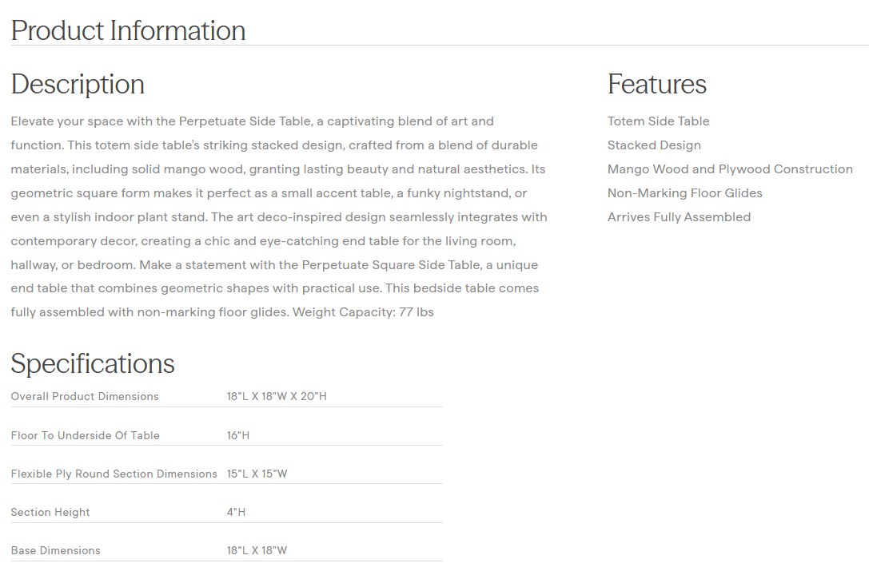Click the 18"L X 18"W X 20"H value
The height and width of the screenshot is (571, 869).
pyautogui.click(x=277, y=397)
